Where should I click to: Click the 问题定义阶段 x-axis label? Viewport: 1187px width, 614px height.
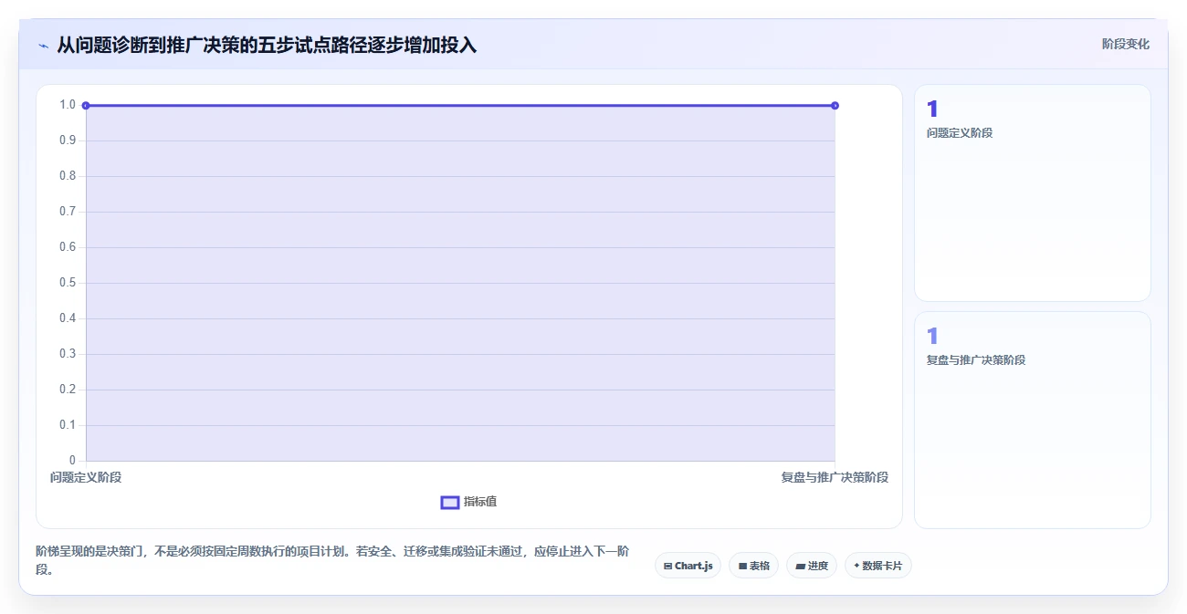(x=86, y=477)
